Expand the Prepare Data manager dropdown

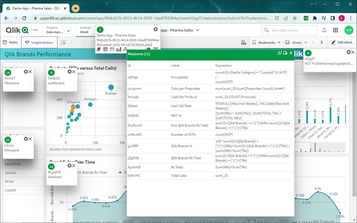[x=68, y=31]
